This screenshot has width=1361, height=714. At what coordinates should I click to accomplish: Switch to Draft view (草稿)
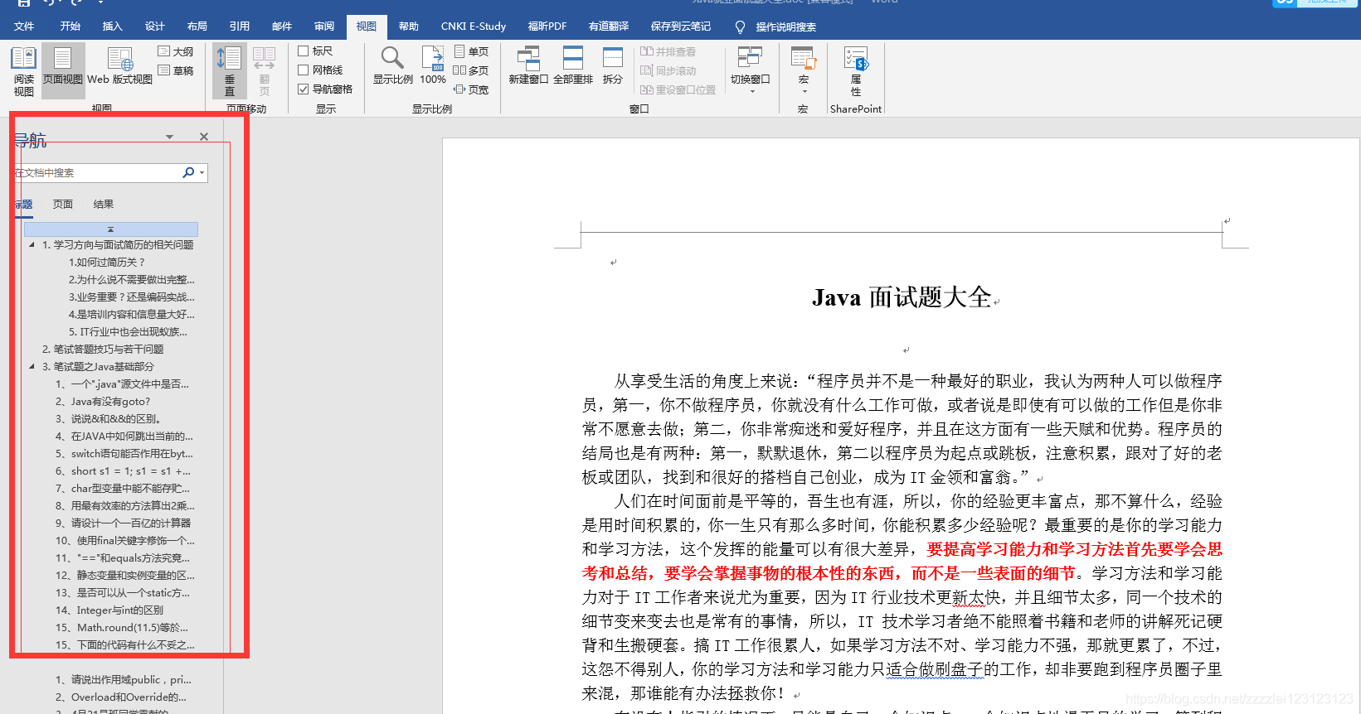pos(176,70)
